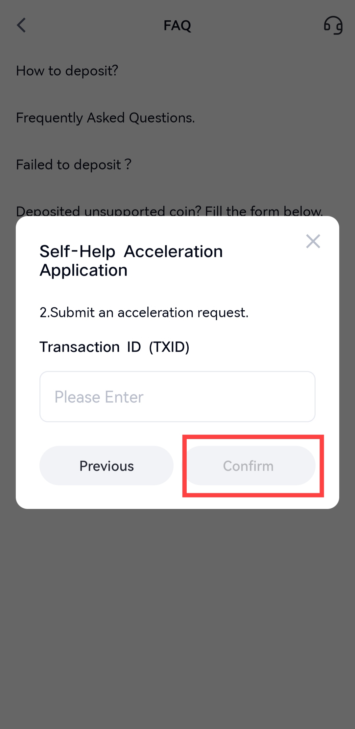Submit the acceleration request with Confirm
Viewport: 355px width, 729px height.
coord(248,466)
